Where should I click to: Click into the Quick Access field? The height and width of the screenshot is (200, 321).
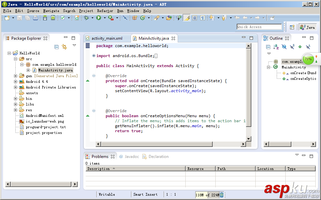pyautogui.click(x=259, y=27)
